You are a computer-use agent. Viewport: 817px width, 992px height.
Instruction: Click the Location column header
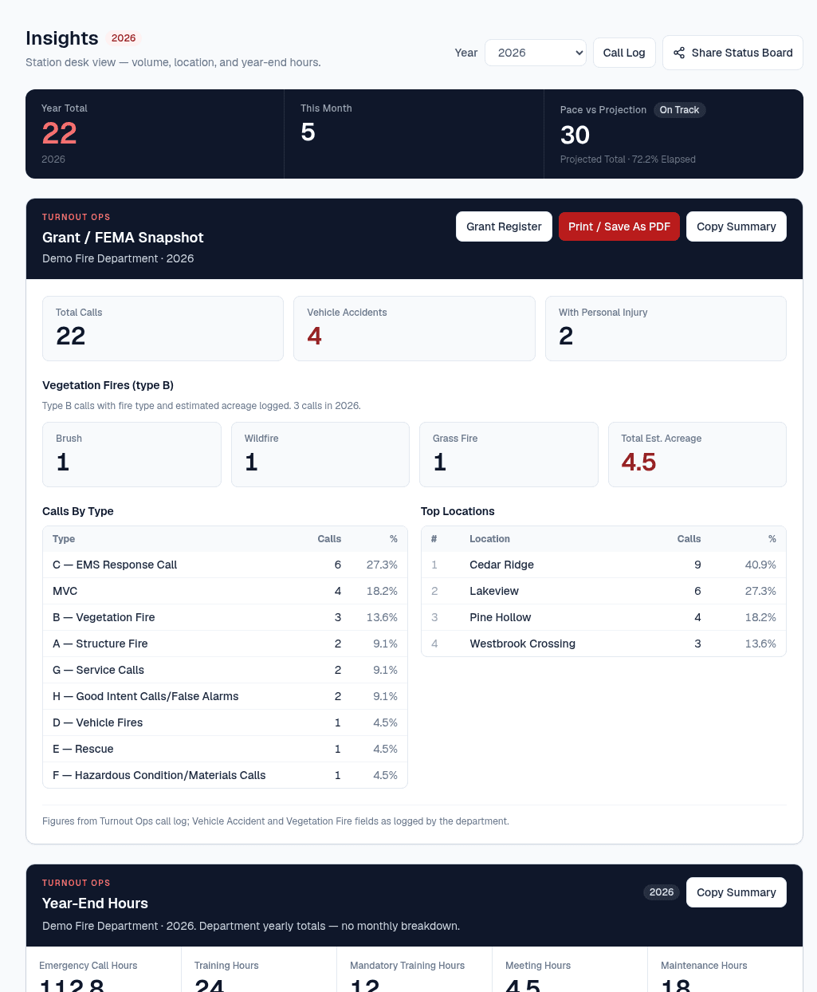489,539
